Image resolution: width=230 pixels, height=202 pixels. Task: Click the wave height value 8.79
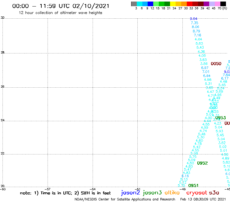click(196, 31)
